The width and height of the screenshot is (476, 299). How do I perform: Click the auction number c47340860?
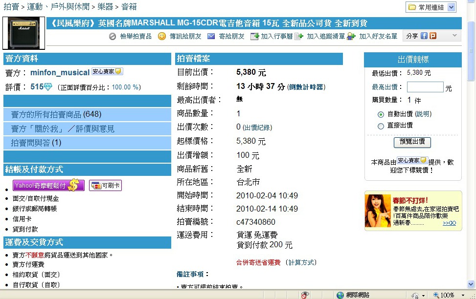point(255,222)
